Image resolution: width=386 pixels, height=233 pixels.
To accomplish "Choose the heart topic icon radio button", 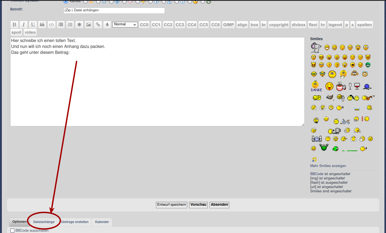I will [x=124, y=1].
